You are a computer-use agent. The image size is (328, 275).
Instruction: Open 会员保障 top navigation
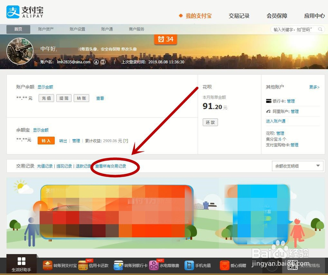click(277, 16)
